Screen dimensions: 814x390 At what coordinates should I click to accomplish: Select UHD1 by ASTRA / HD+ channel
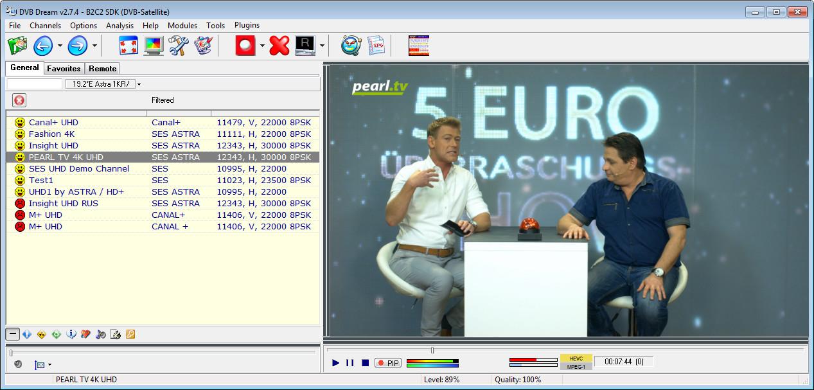(x=163, y=191)
